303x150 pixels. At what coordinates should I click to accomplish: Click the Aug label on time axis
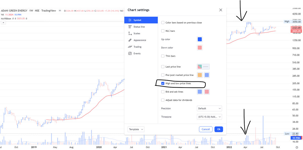71,147
